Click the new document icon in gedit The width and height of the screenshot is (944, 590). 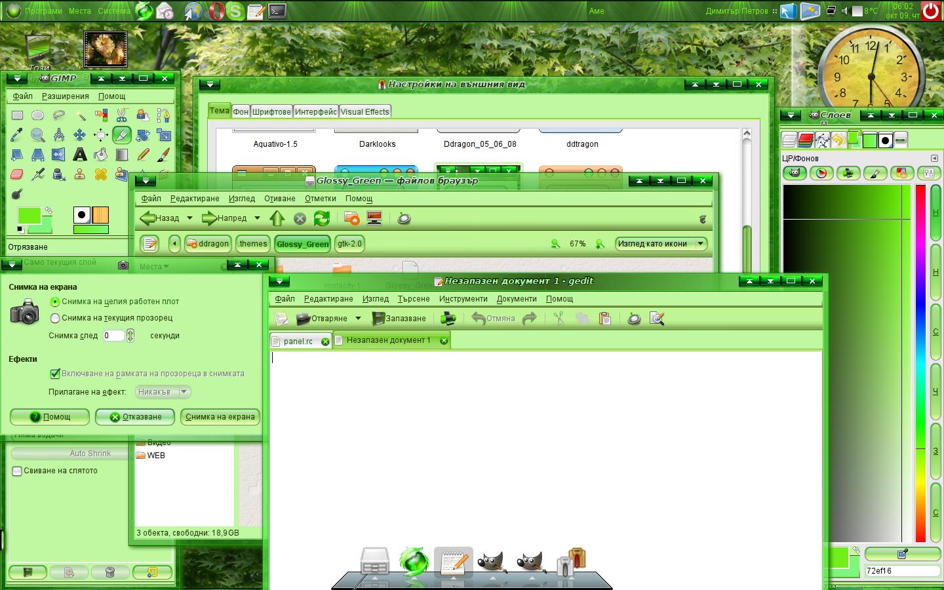coord(282,319)
